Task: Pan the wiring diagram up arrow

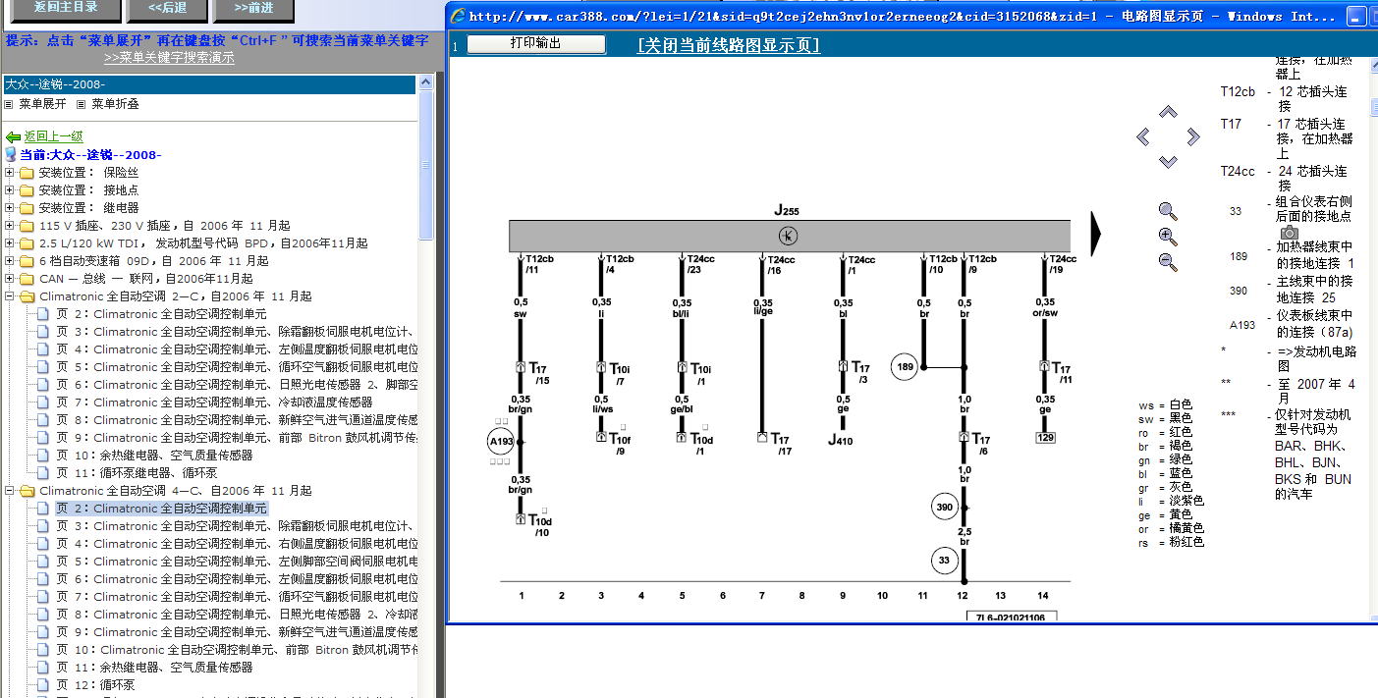Action: [1168, 111]
